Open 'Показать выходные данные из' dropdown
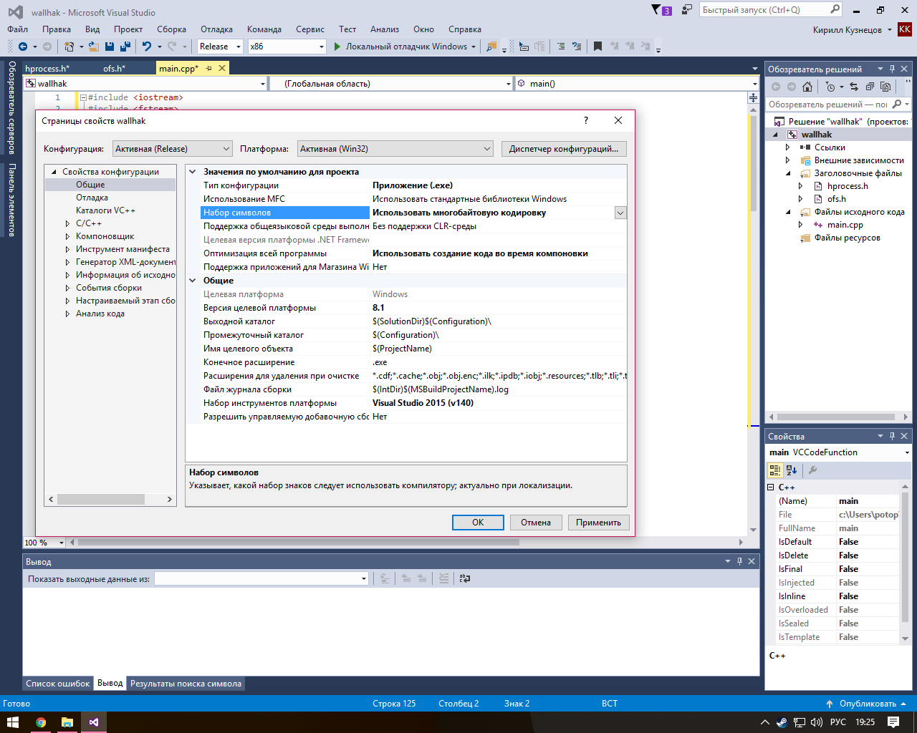 pyautogui.click(x=261, y=578)
